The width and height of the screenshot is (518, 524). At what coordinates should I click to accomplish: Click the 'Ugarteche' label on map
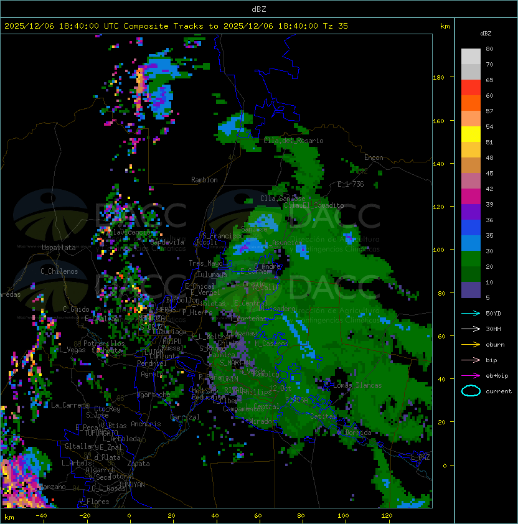[154, 395]
